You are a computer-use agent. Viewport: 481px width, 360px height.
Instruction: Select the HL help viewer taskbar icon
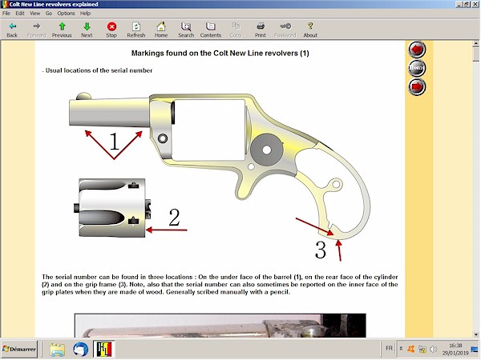coord(104,350)
